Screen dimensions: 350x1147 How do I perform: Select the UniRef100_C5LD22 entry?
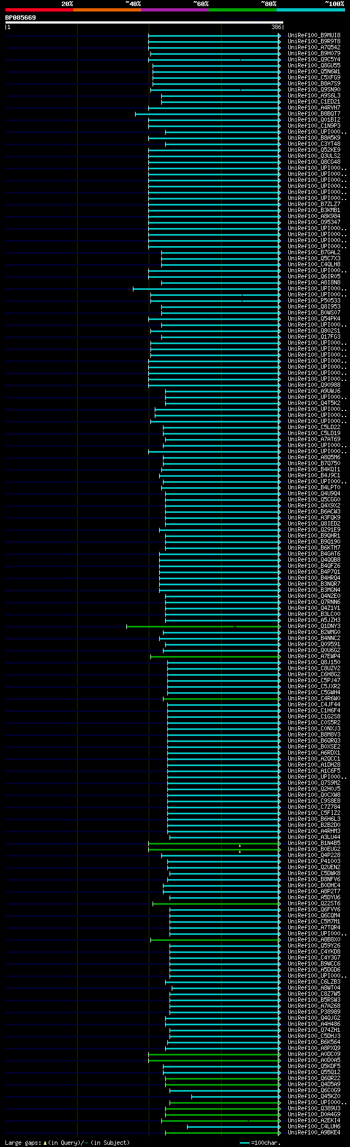[x=314, y=427]
